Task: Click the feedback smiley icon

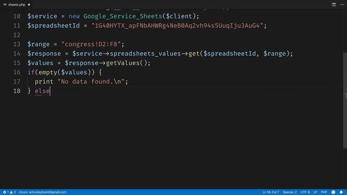Action: pyautogui.click(x=333, y=192)
